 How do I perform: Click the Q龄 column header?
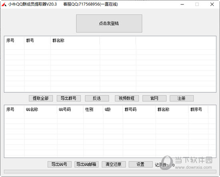(113, 109)
